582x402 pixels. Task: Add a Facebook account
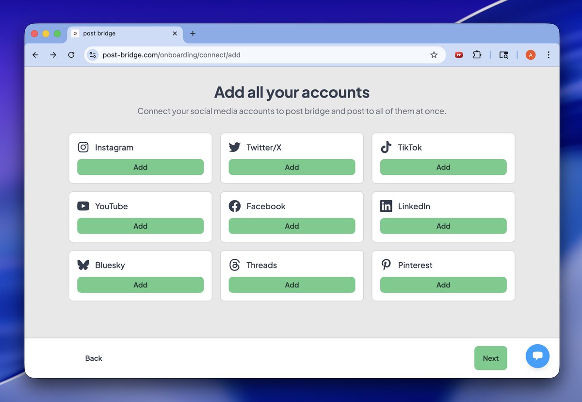pyautogui.click(x=292, y=226)
